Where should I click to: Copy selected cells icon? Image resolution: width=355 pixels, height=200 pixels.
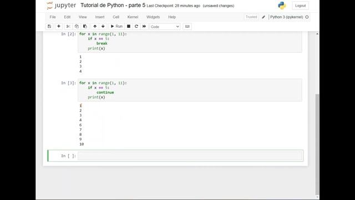pyautogui.click(x=77, y=27)
